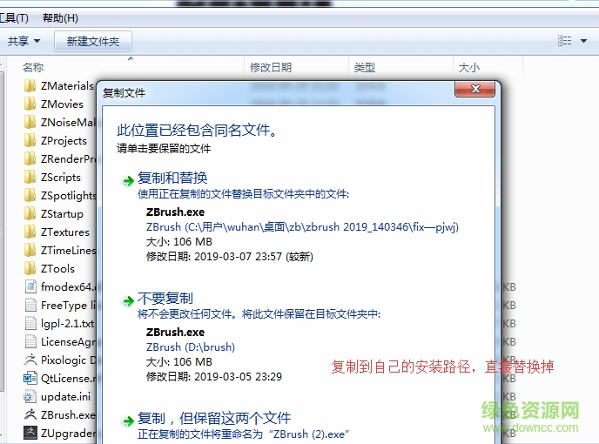The width and height of the screenshot is (599, 444).
Task: Click the LicenseAgreement file icon
Action: (x=30, y=341)
